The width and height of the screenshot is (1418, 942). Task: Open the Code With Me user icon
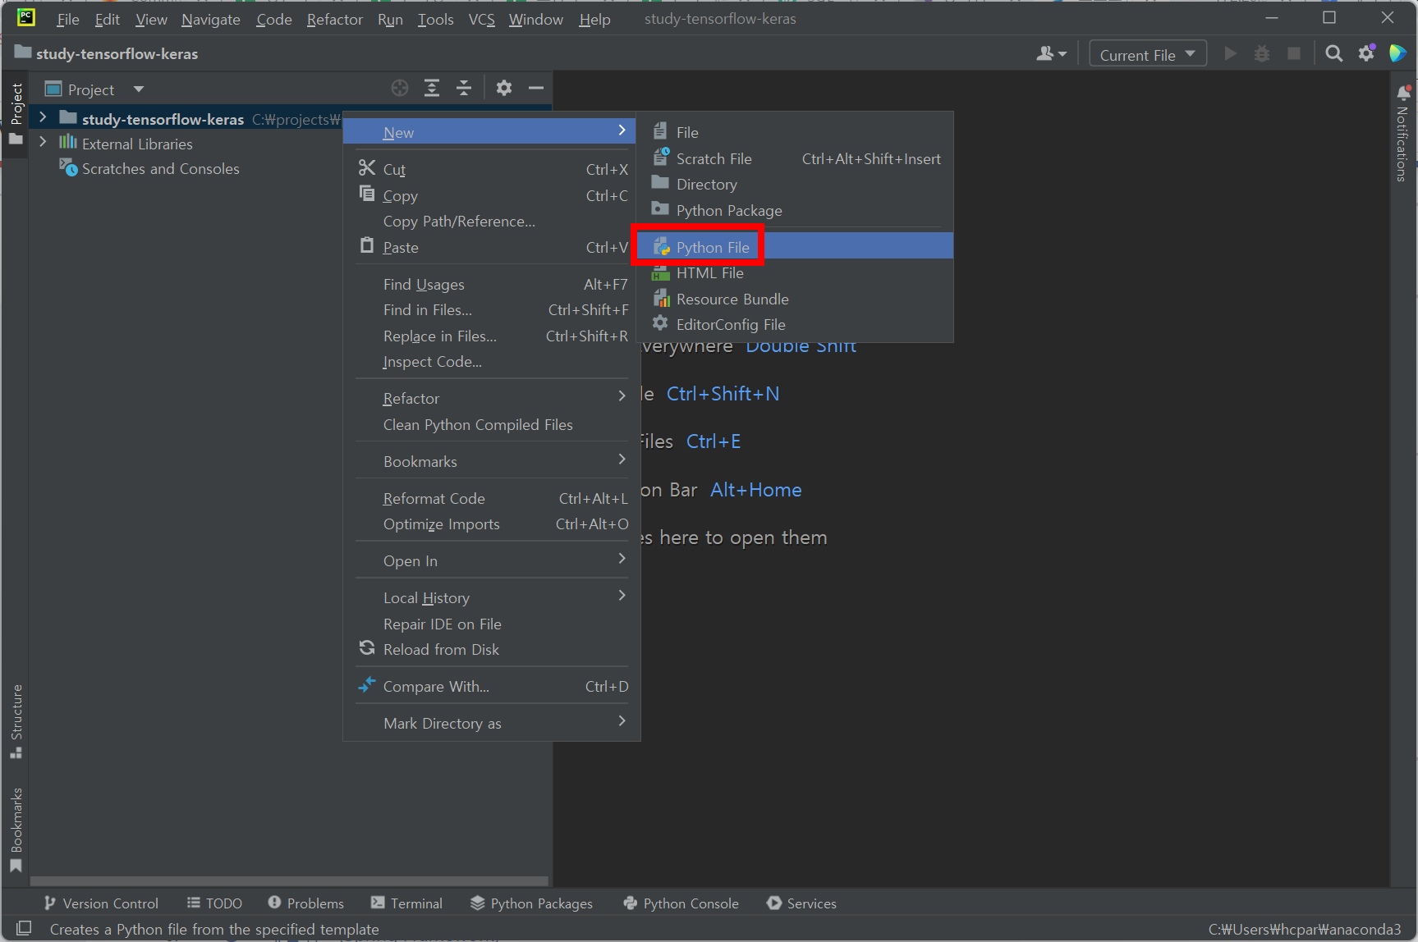point(1051,54)
